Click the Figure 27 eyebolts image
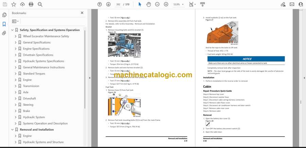This screenshot has height=148, width=306. (x=222, y=32)
